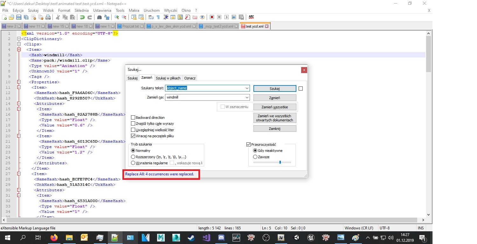Collapse the Attributes fold at line 14
Viewport: 477px width, 244px height.
(19, 104)
